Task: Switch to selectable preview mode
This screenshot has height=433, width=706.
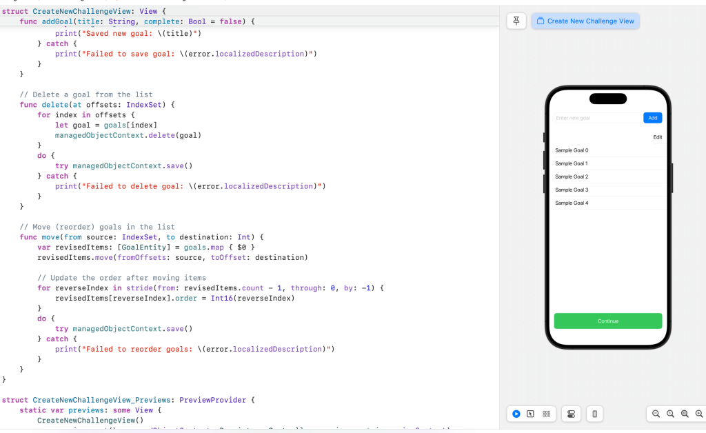Action: pos(530,414)
